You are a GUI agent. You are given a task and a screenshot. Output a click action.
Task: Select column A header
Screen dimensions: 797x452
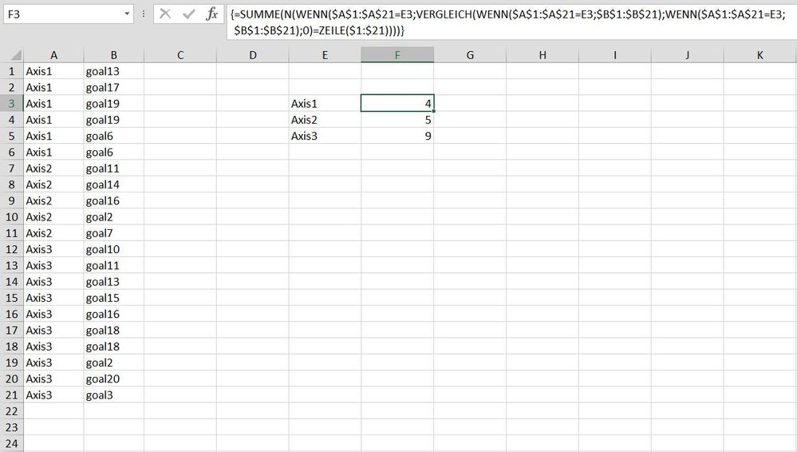click(x=54, y=55)
